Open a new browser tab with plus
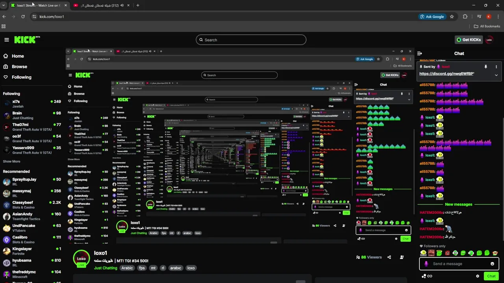 coord(137,6)
